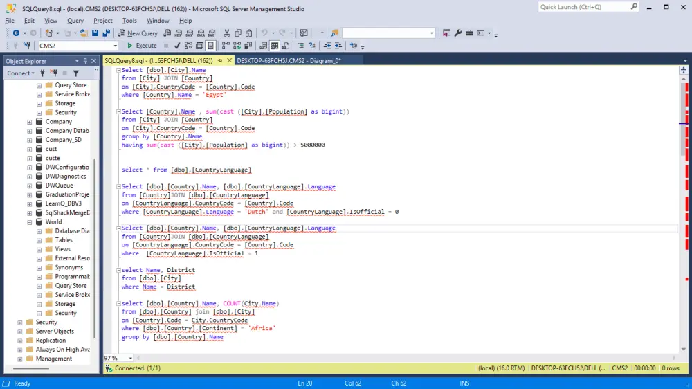692x389 pixels.
Task: Toggle the pin on SQLQuery8.sql tab
Action: click(x=220, y=61)
